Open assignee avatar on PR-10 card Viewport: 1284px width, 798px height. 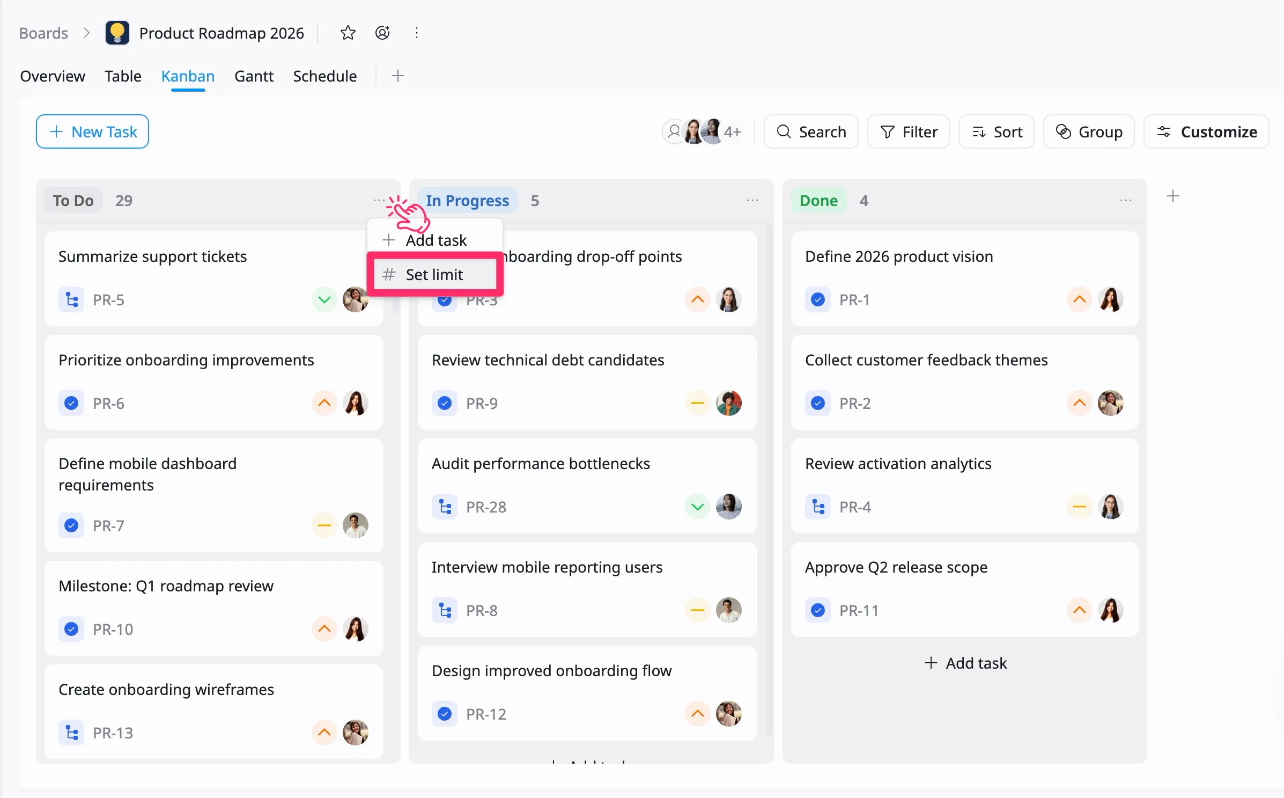[x=355, y=629]
